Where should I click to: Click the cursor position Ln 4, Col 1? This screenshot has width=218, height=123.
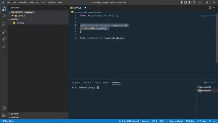point(129,121)
